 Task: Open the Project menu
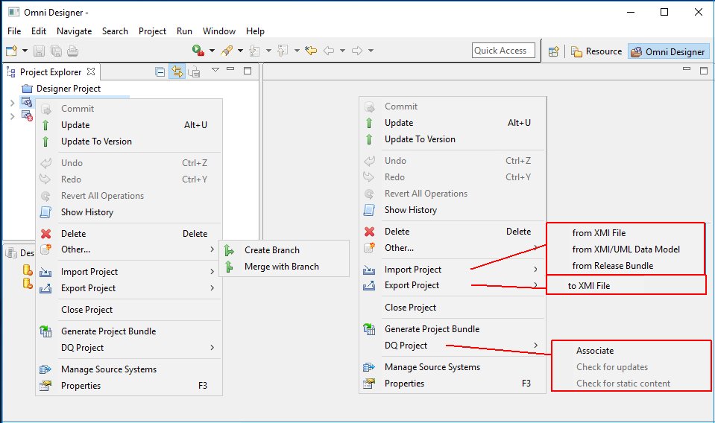click(152, 31)
